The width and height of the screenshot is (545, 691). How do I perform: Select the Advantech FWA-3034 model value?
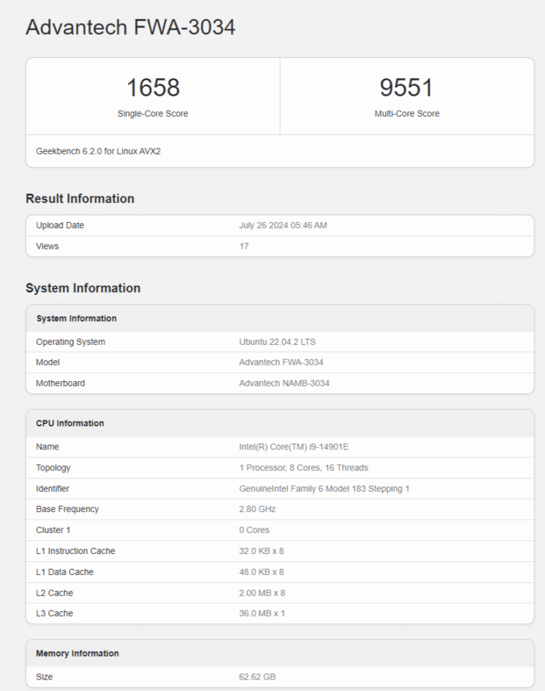(x=282, y=362)
